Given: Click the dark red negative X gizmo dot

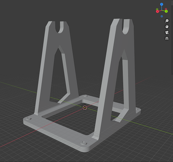Looking at the screenshot, I should [x=166, y=9].
